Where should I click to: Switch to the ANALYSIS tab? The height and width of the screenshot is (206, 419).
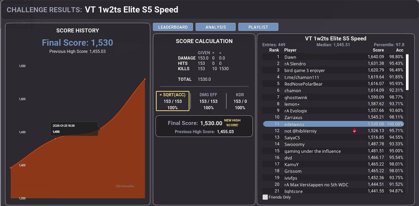point(215,27)
